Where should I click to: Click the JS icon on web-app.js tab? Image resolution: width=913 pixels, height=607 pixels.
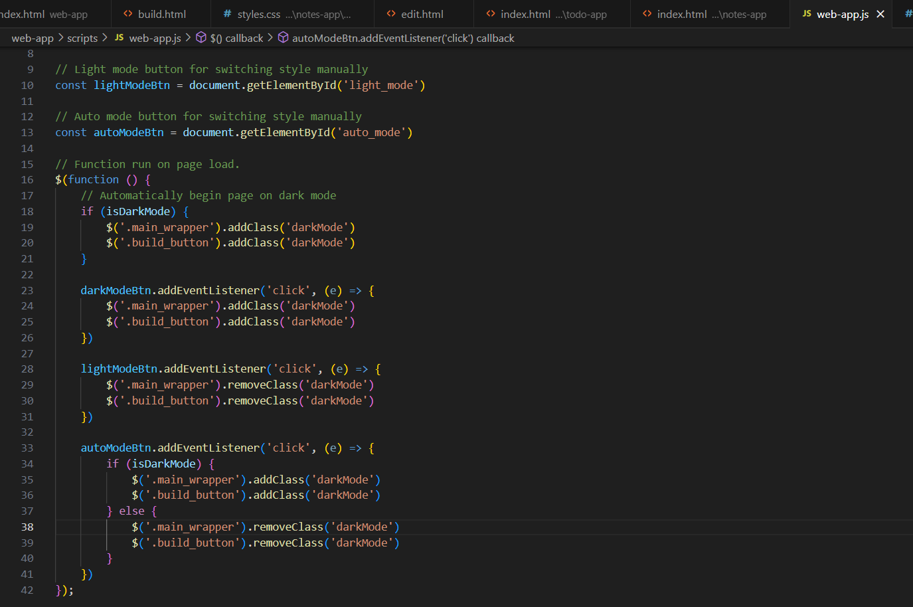pos(807,14)
